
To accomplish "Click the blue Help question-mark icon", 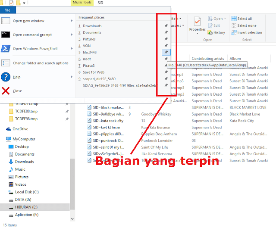I will tap(6, 77).
